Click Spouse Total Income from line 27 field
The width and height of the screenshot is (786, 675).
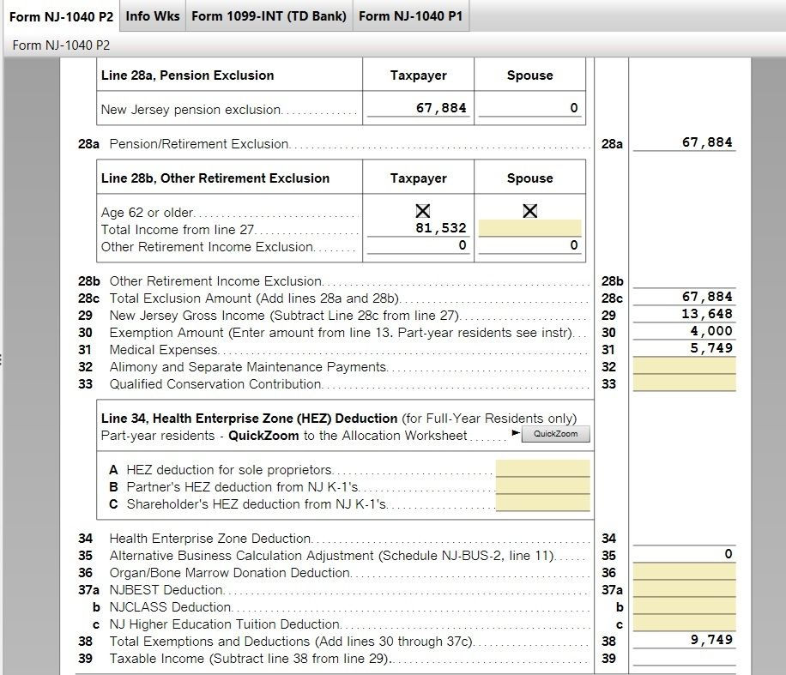click(x=529, y=228)
